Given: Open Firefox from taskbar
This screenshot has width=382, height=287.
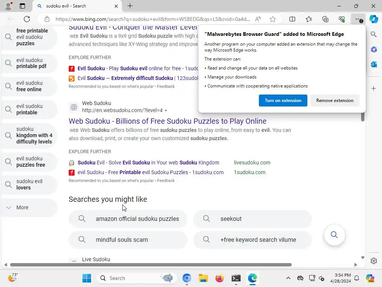Looking at the screenshot, I should coord(219,278).
